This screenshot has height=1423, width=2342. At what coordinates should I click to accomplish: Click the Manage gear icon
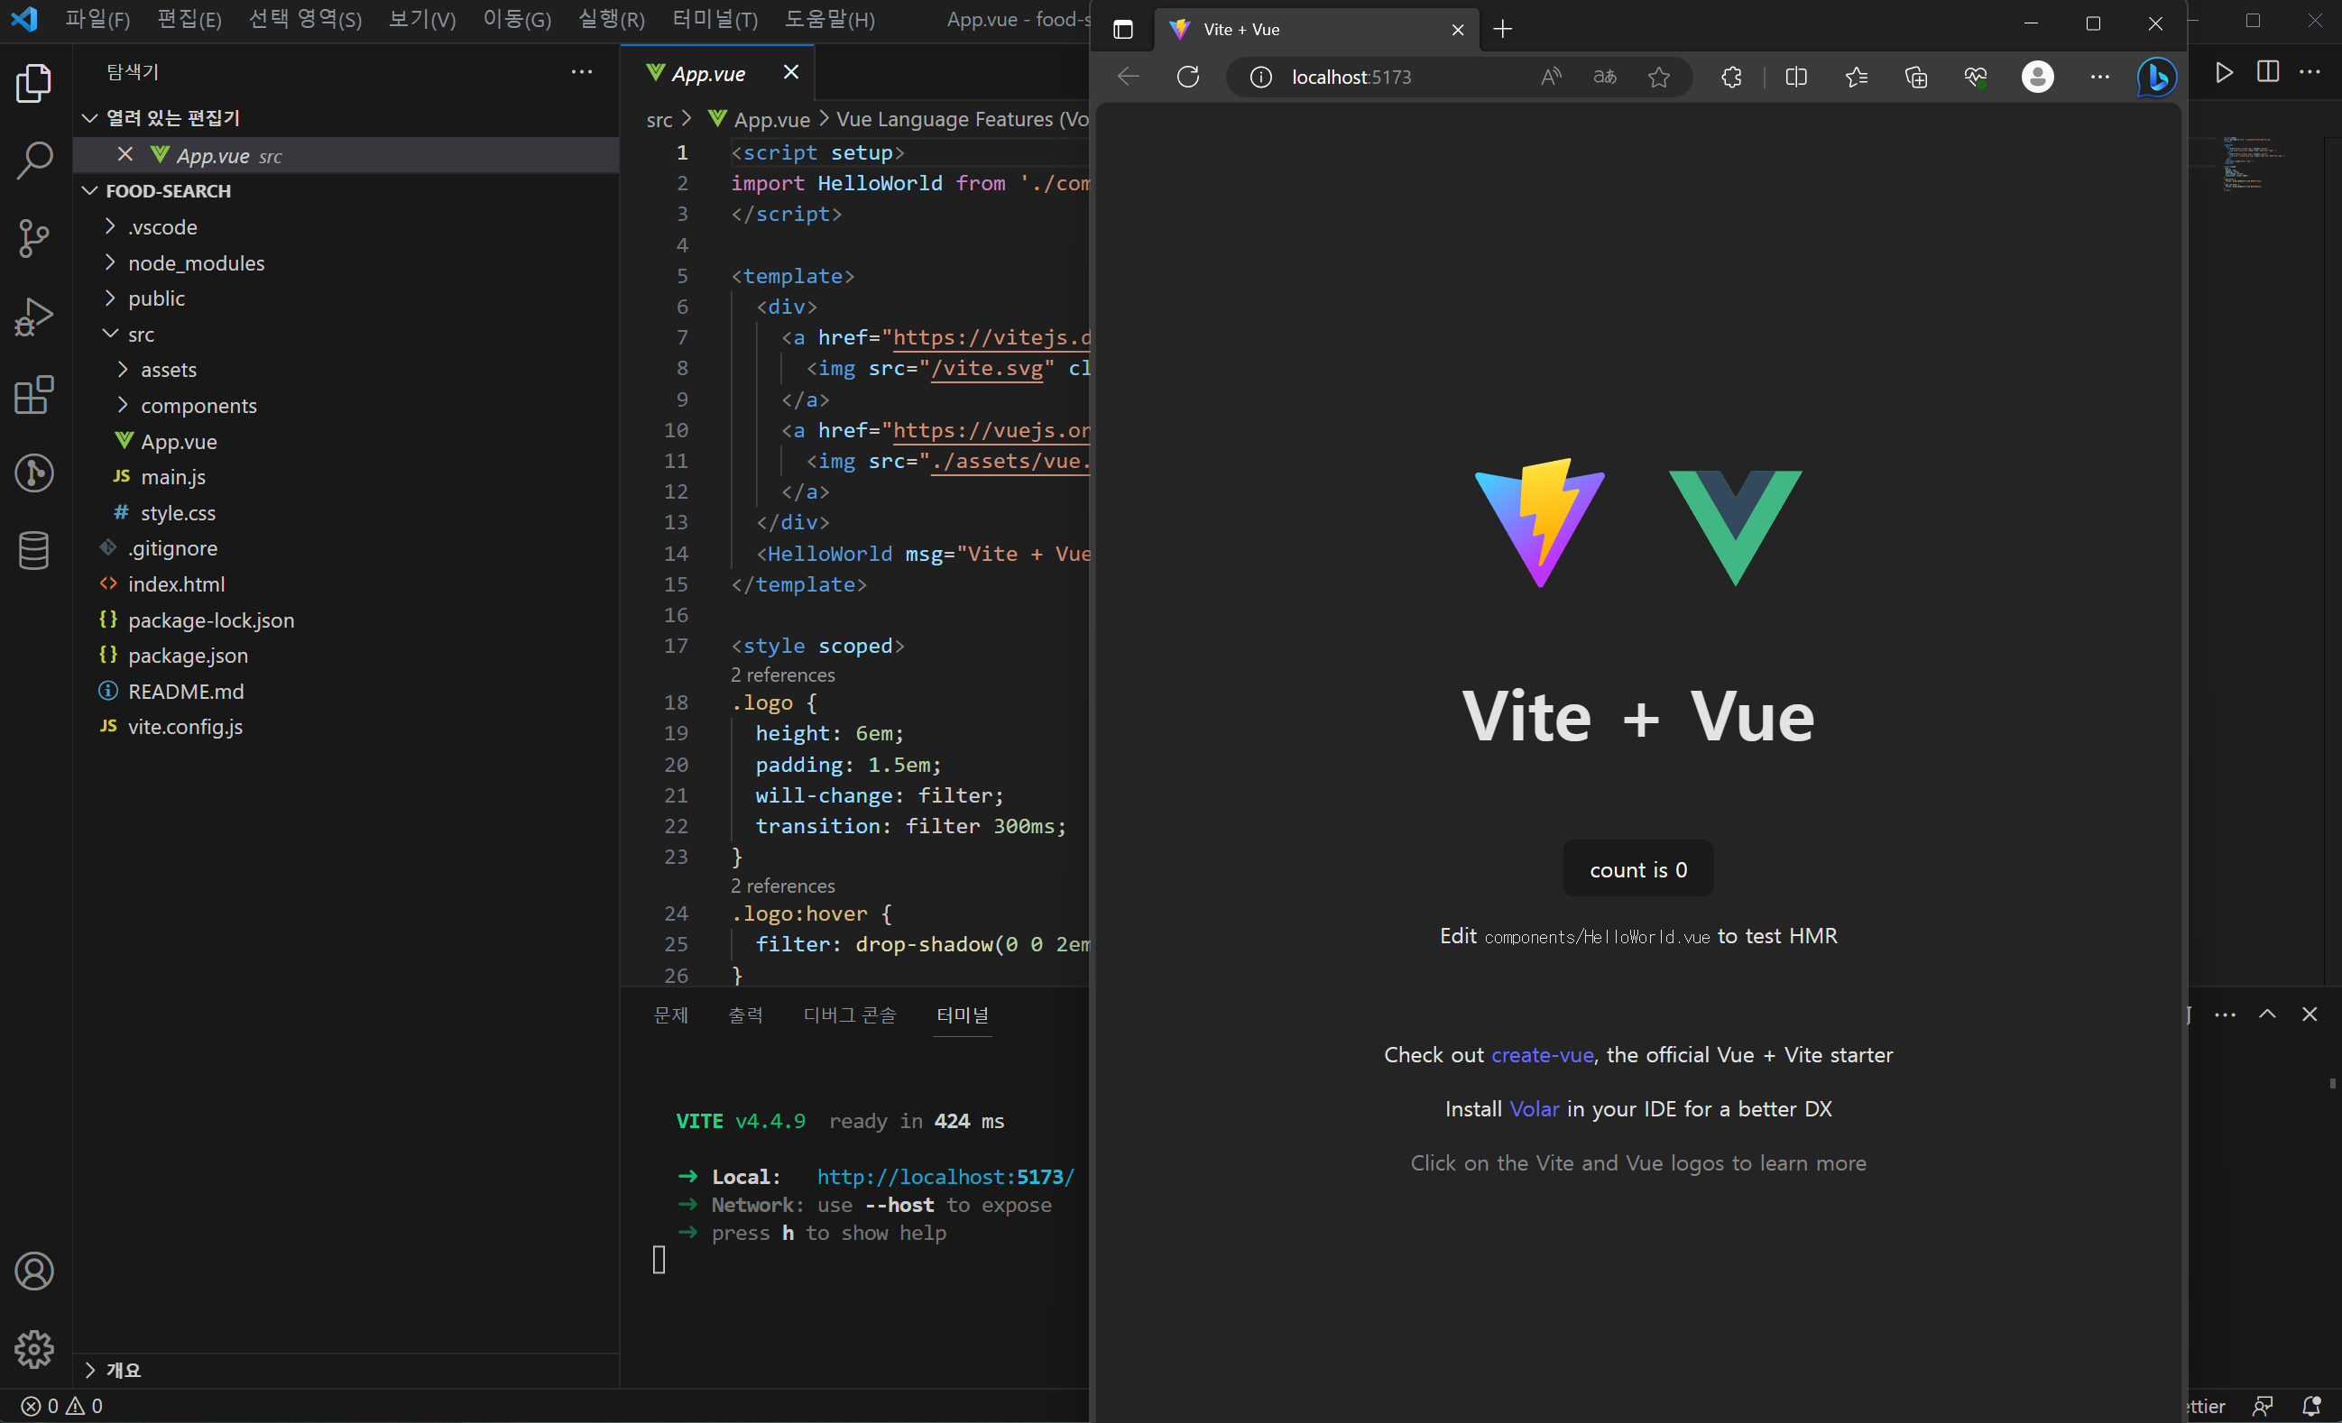pyautogui.click(x=34, y=1348)
